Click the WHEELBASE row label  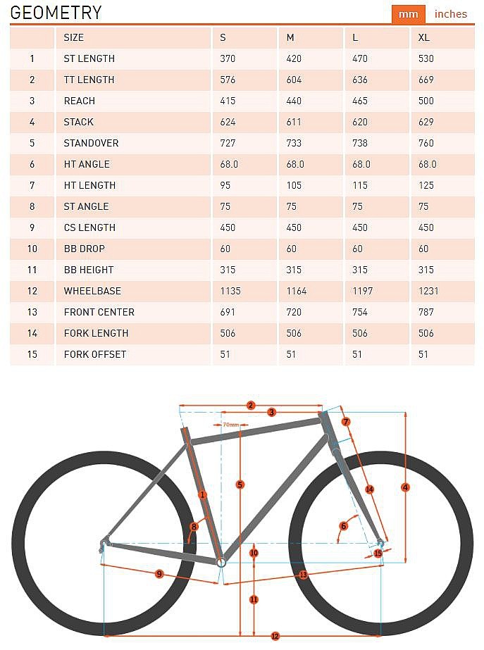92,291
